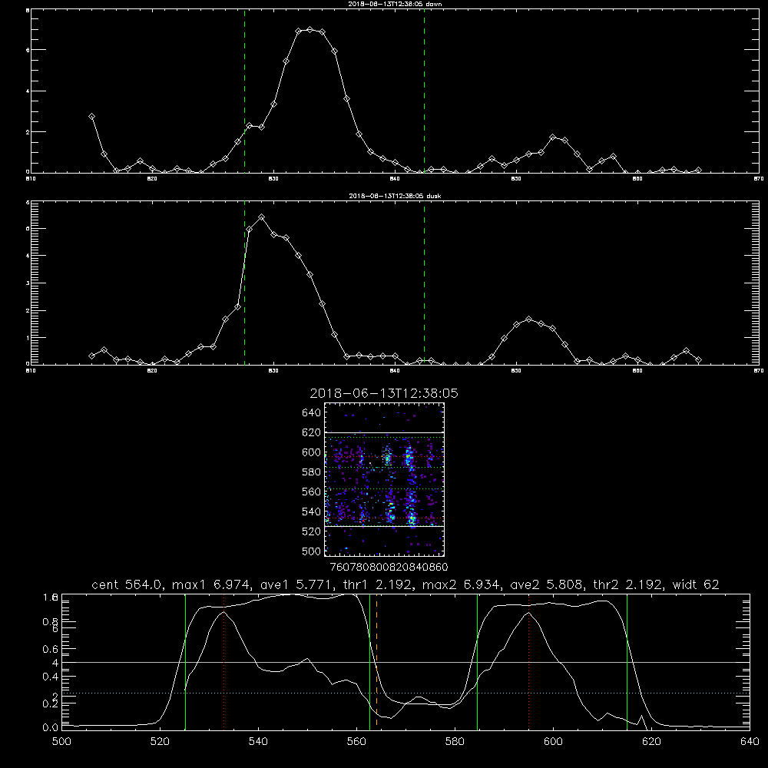Click the dusk plot title text

395,196
